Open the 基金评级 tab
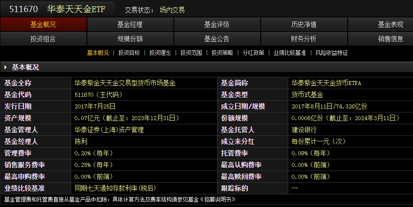The width and height of the screenshot is (413, 207). 217,25
